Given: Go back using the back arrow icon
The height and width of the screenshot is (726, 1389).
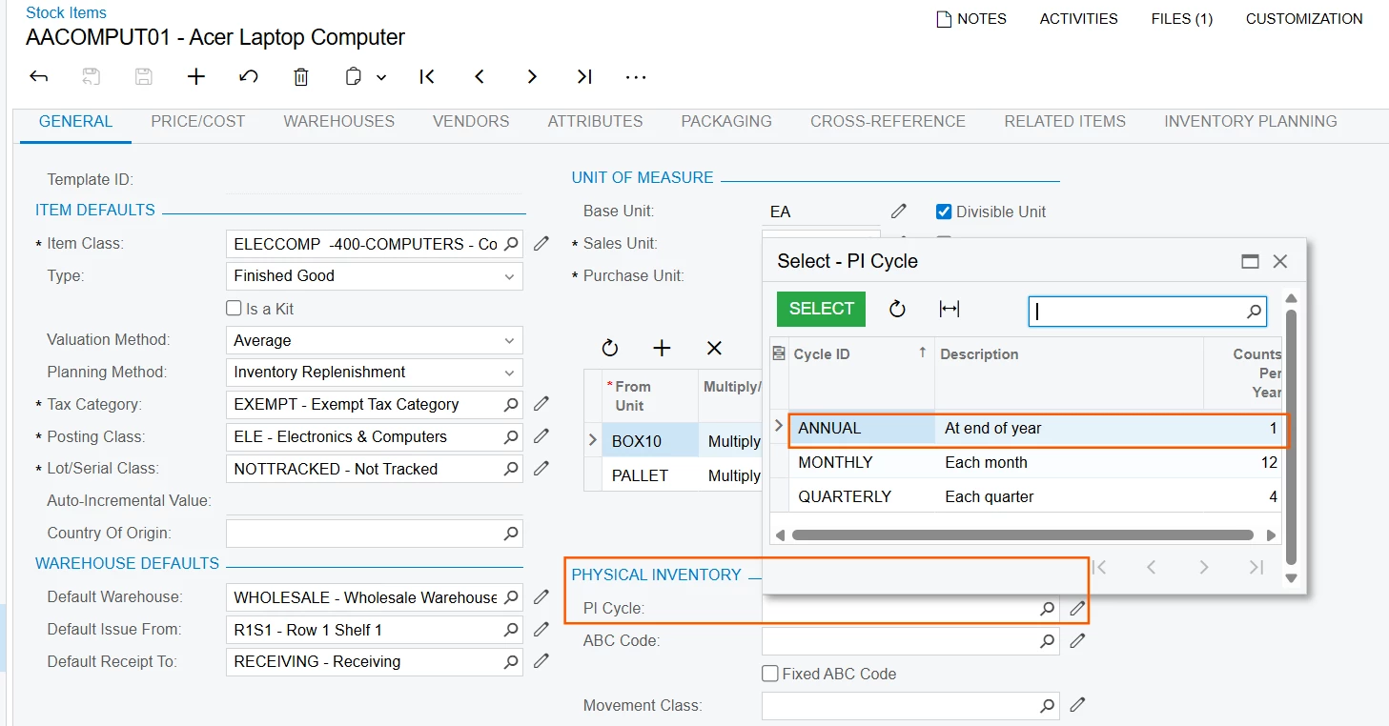Looking at the screenshot, I should (39, 77).
